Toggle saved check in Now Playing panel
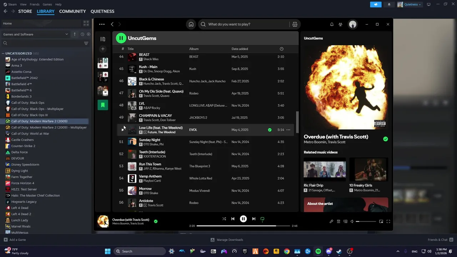This screenshot has width=457, height=257. 386,139
